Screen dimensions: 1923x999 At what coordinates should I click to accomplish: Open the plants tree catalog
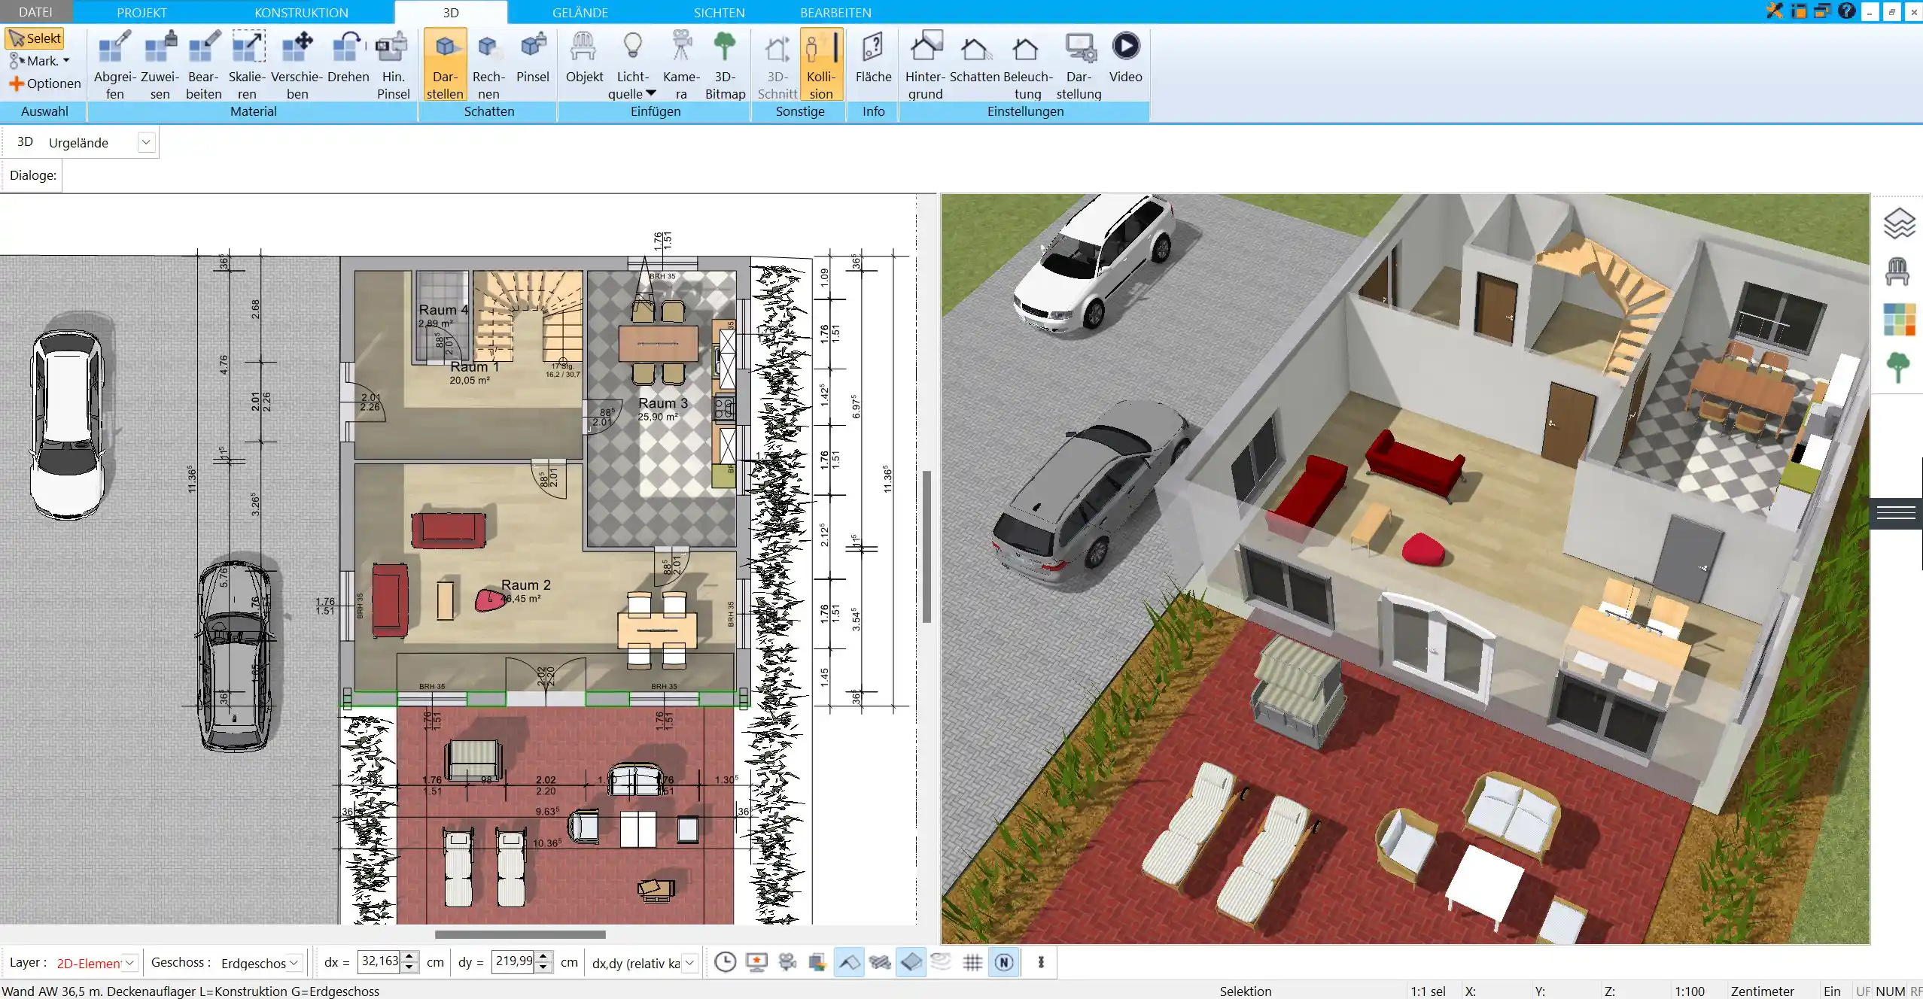point(1898,367)
